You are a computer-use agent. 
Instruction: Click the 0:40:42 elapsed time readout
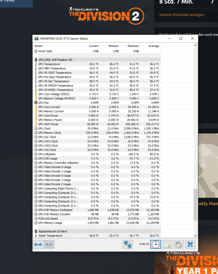click(144, 244)
